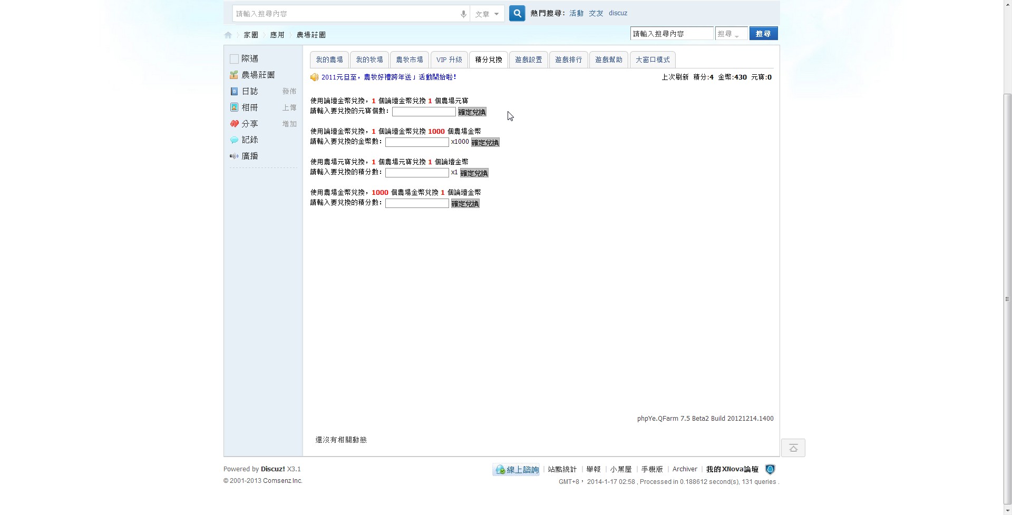Viewport: 1012px width, 515px height.
Task: Click the blue magnifier search icon
Action: (517, 14)
